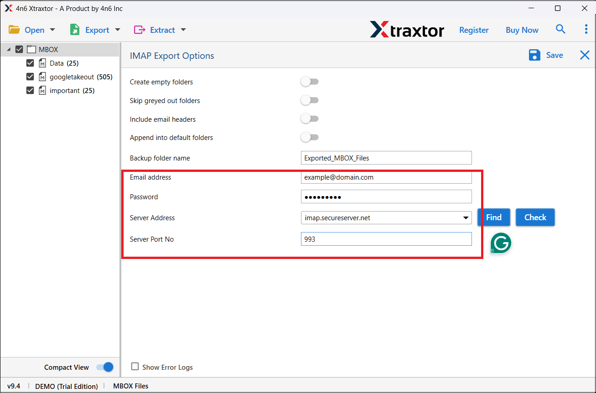The image size is (596, 393).
Task: Click the important mailbox file icon
Action: tap(42, 90)
